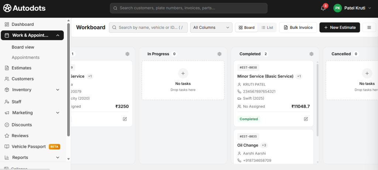Screen dimensions: 378x170
Task: Click the sidebar vertical scrollbar
Action: pos(68,79)
